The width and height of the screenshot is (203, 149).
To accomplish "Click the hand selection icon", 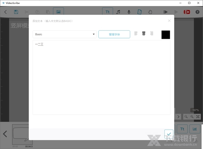I will point(150,12).
